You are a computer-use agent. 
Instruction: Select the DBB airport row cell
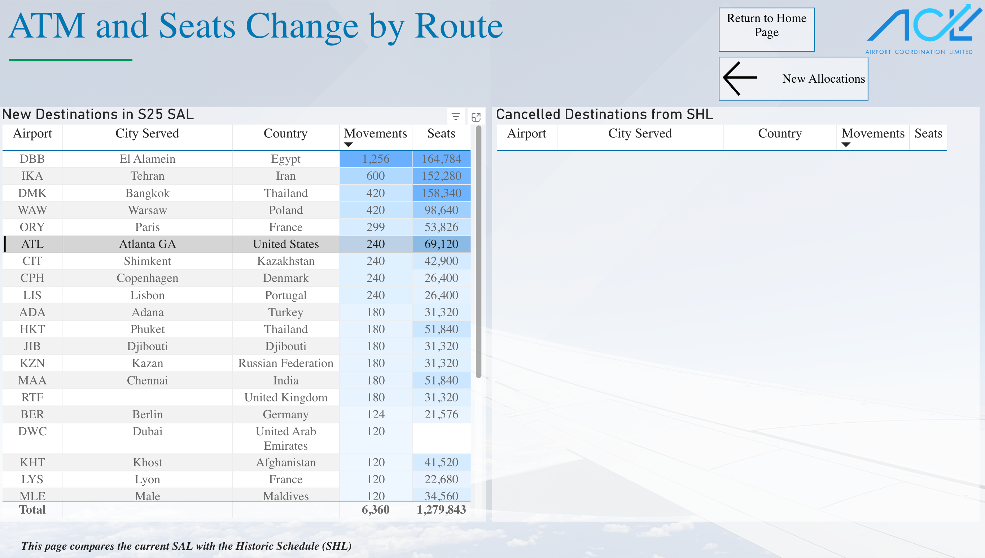32,159
